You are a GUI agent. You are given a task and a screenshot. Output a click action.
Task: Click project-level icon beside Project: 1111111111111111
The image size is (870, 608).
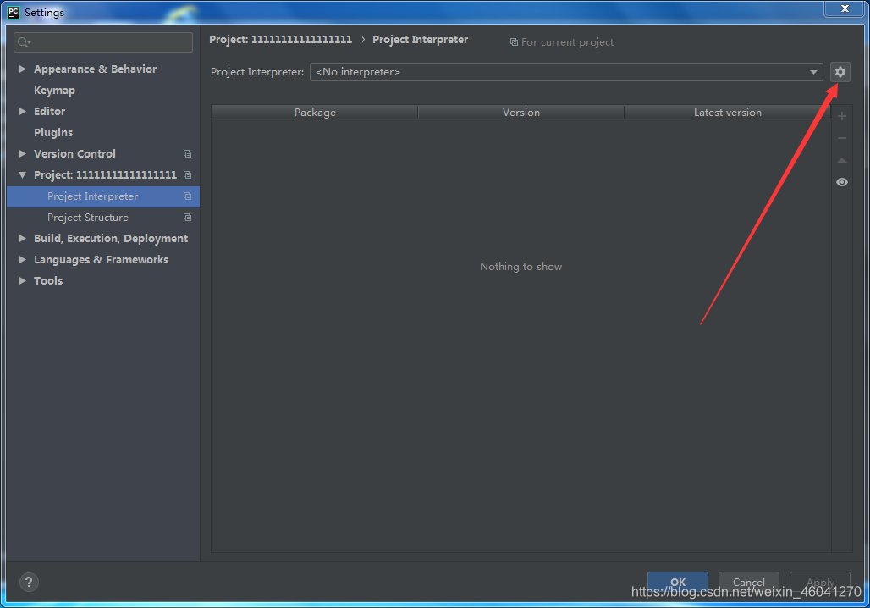tap(188, 175)
